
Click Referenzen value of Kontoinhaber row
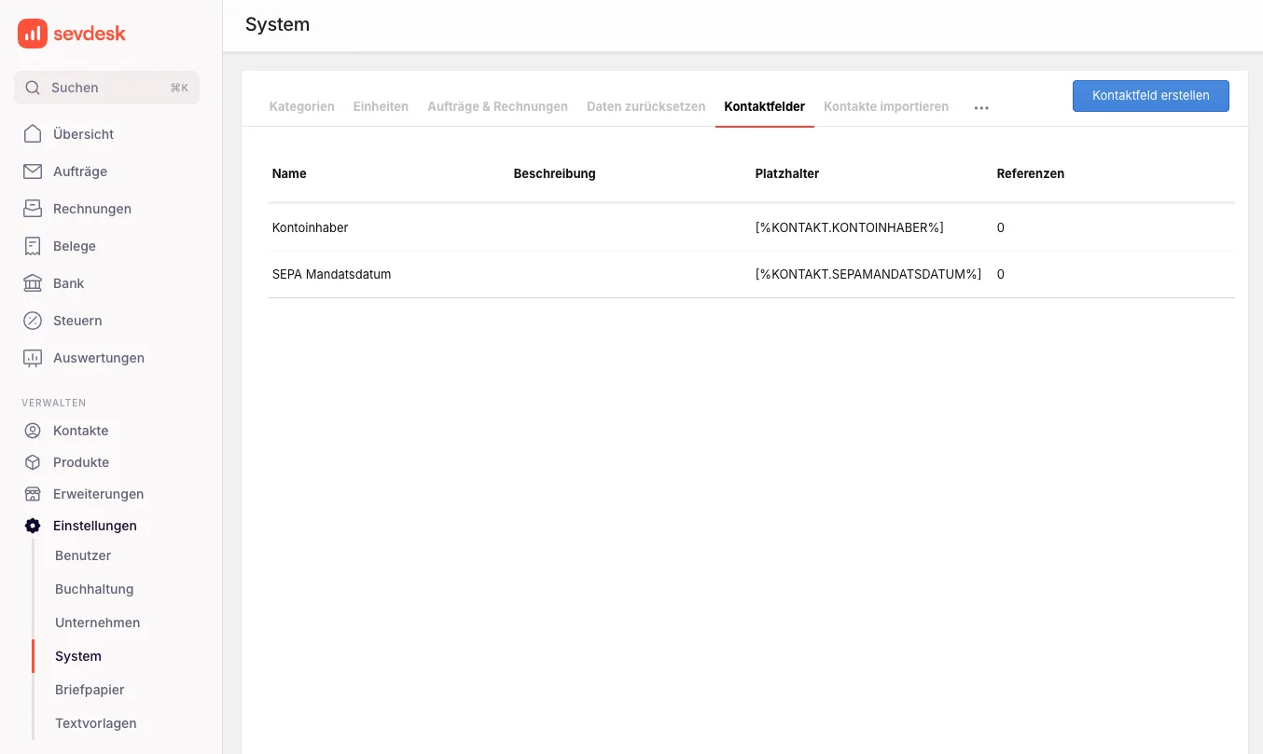point(1001,227)
